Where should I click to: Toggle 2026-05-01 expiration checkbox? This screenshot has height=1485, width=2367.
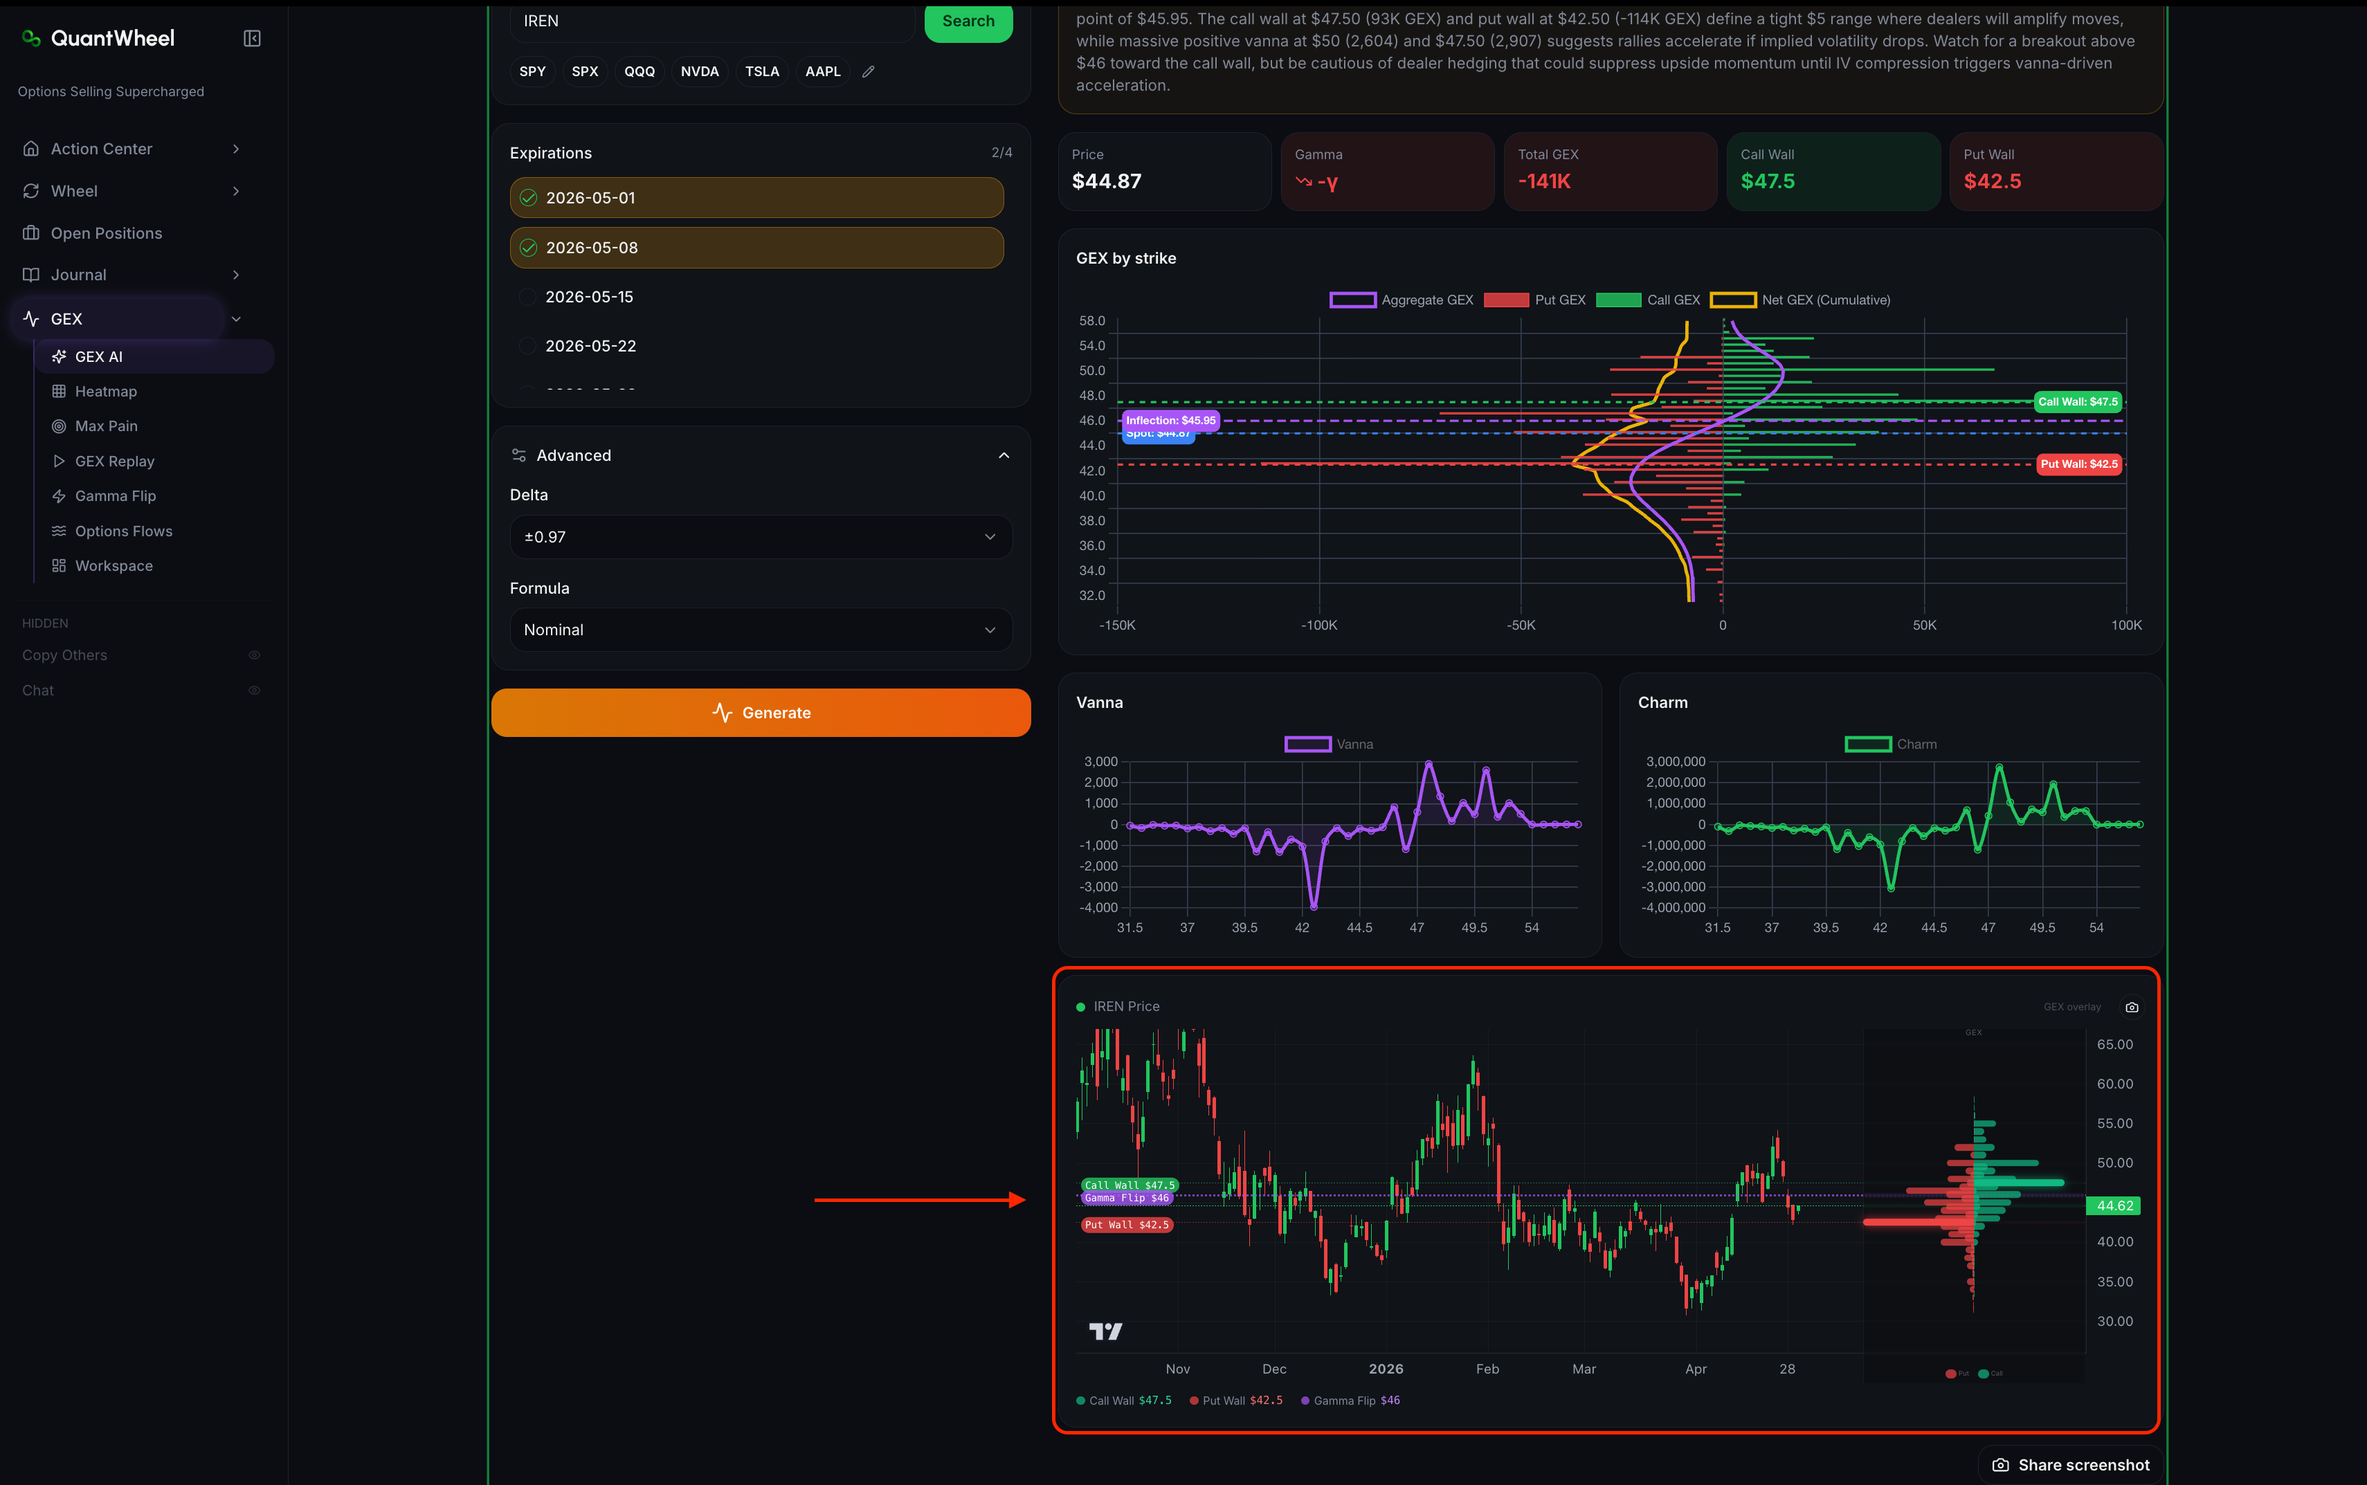click(x=528, y=197)
